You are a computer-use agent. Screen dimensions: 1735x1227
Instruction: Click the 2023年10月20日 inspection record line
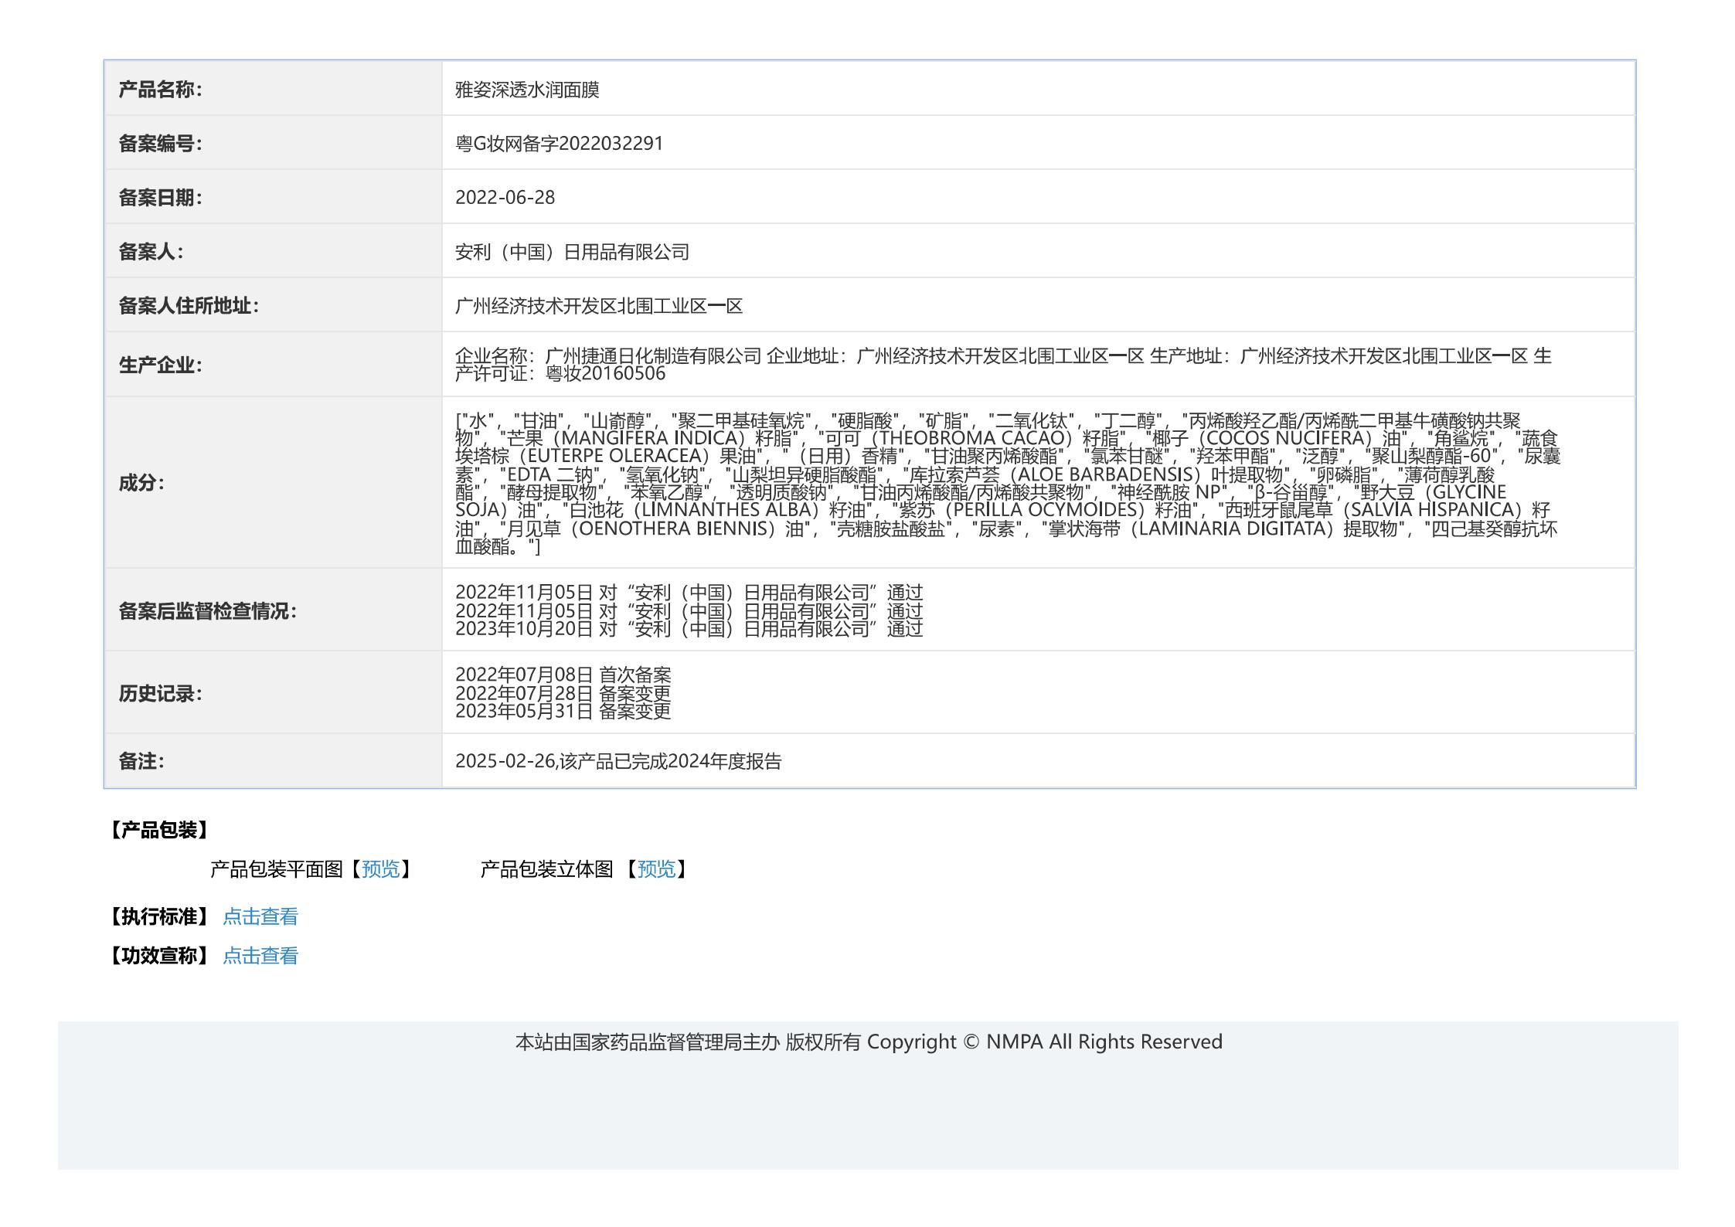tap(689, 629)
